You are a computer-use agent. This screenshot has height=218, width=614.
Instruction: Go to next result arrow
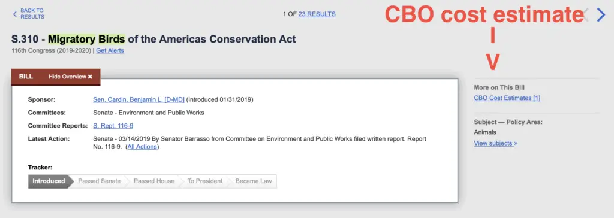pyautogui.click(x=601, y=15)
